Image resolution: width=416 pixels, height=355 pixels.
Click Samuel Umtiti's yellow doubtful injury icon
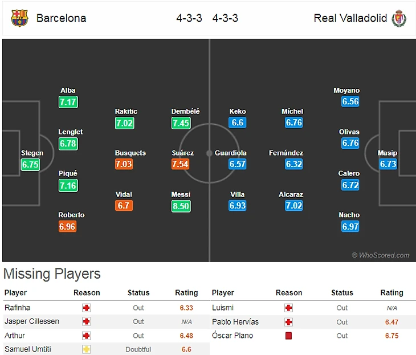point(87,349)
